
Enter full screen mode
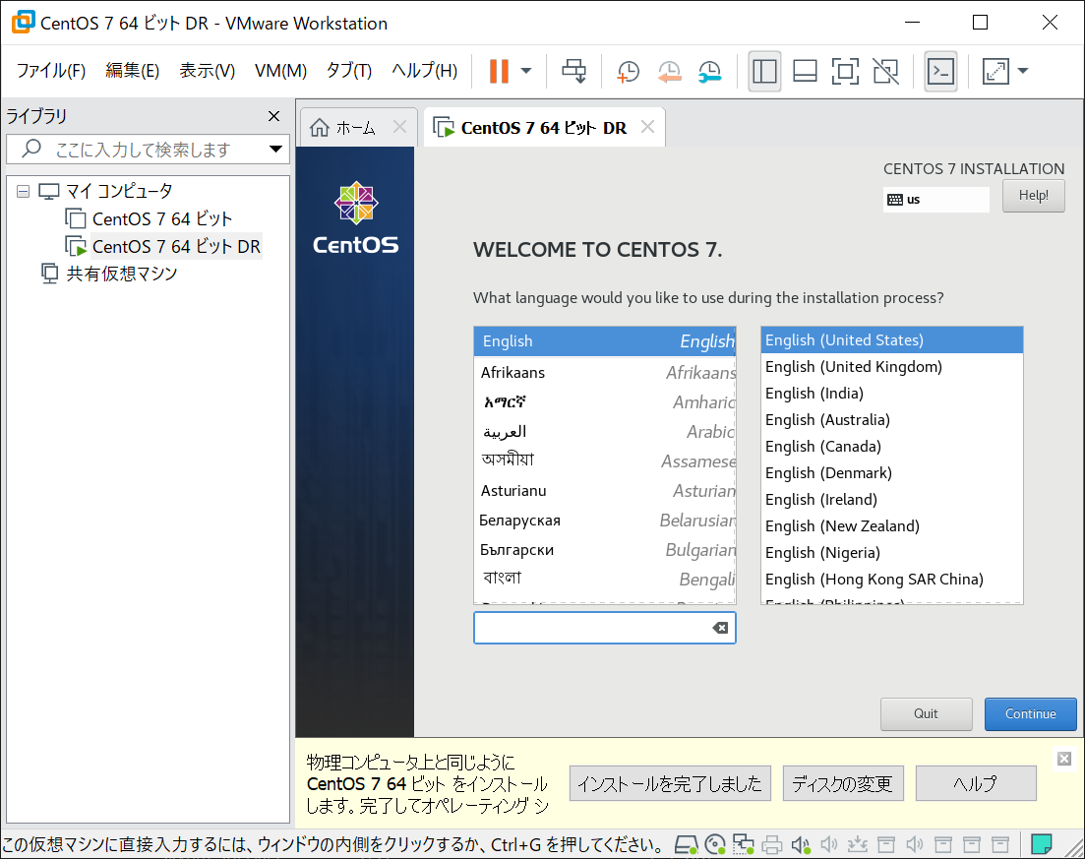(x=845, y=71)
